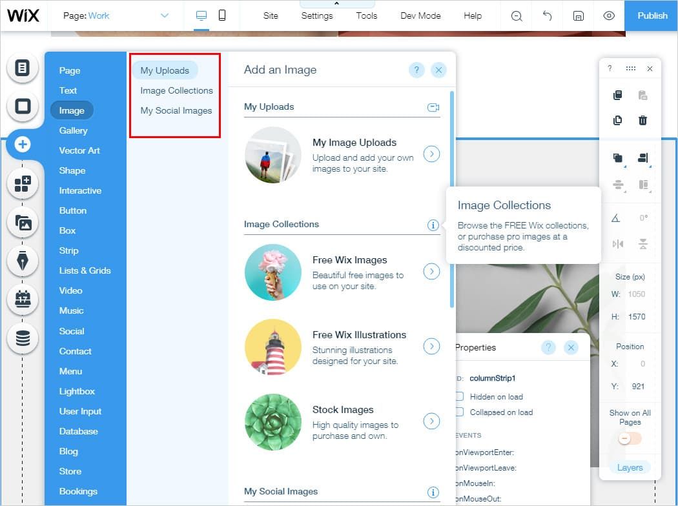Expand the Page dropdown chevron
Screen dimensions: 678x506
[164, 15]
